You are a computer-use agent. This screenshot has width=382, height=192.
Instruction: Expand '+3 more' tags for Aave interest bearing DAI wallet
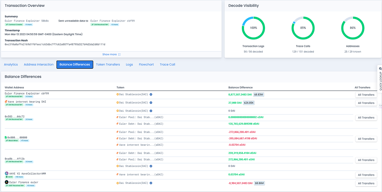pyautogui.click(x=29, y=105)
